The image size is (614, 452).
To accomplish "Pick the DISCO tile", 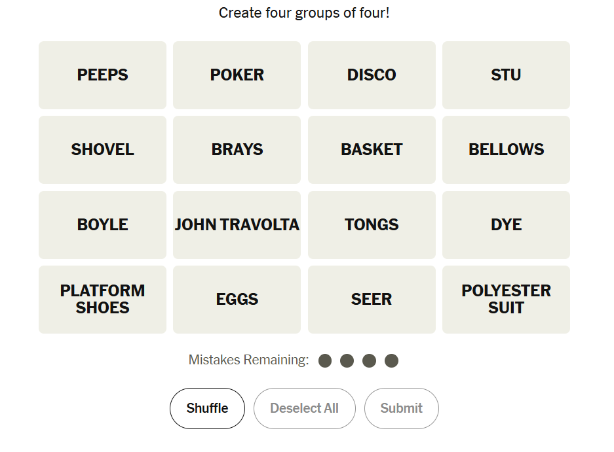I will [372, 75].
